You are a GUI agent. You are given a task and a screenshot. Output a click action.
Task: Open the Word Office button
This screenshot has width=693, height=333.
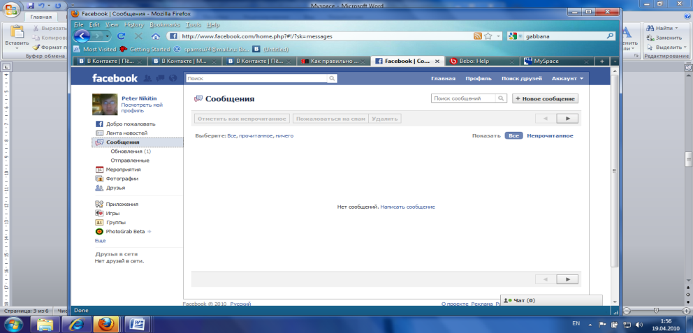(x=11, y=9)
